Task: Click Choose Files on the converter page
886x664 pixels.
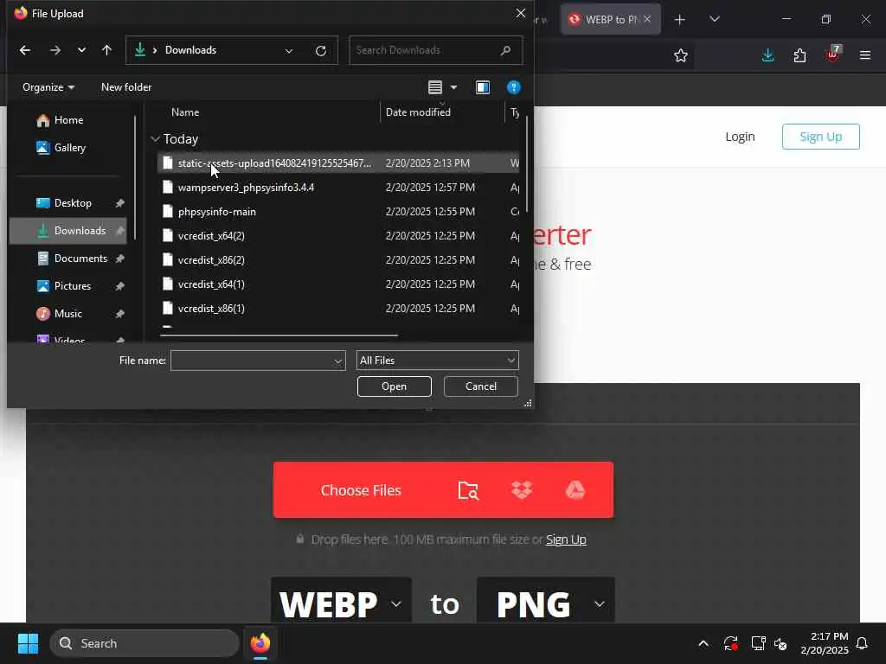Action: [361, 490]
